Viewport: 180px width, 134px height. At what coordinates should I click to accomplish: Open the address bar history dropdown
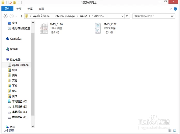coord(123,16)
